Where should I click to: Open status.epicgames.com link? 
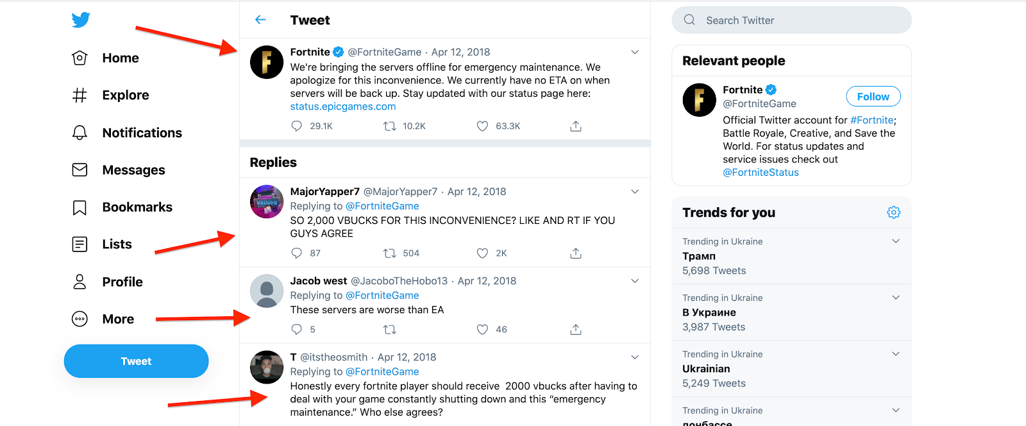(x=343, y=106)
